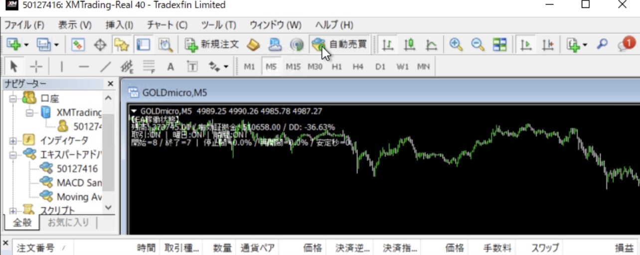Zoom in on the chart with magnifier plus
The image size is (640, 255).
[455, 45]
